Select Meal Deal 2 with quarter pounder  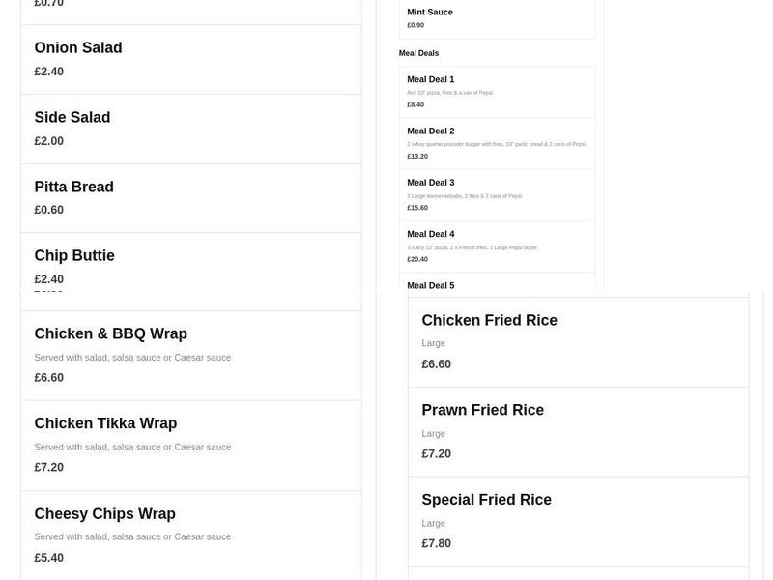(431, 130)
